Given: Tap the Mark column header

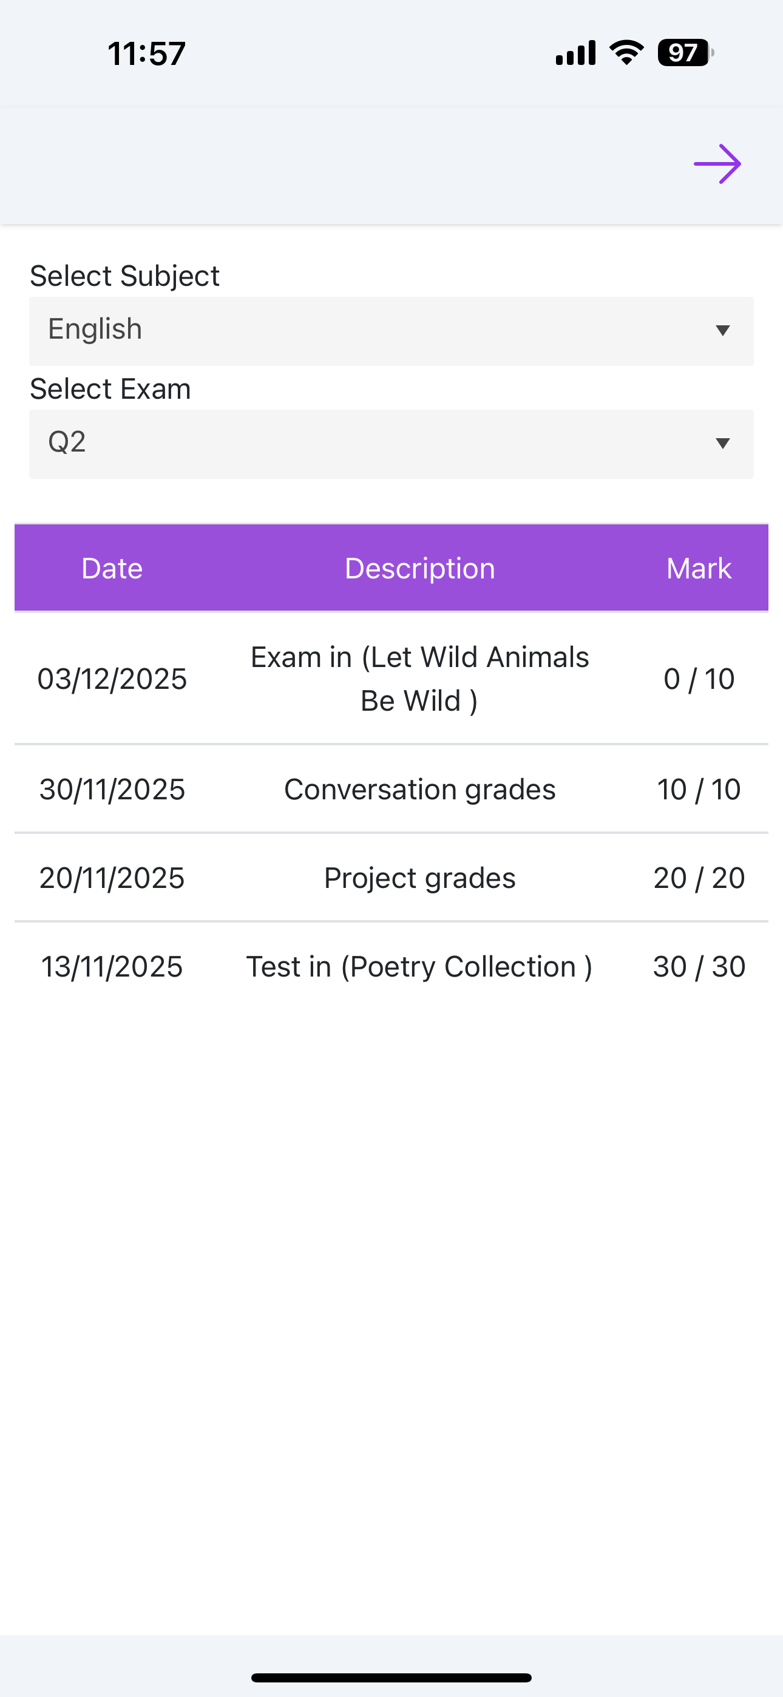Looking at the screenshot, I should coord(699,569).
